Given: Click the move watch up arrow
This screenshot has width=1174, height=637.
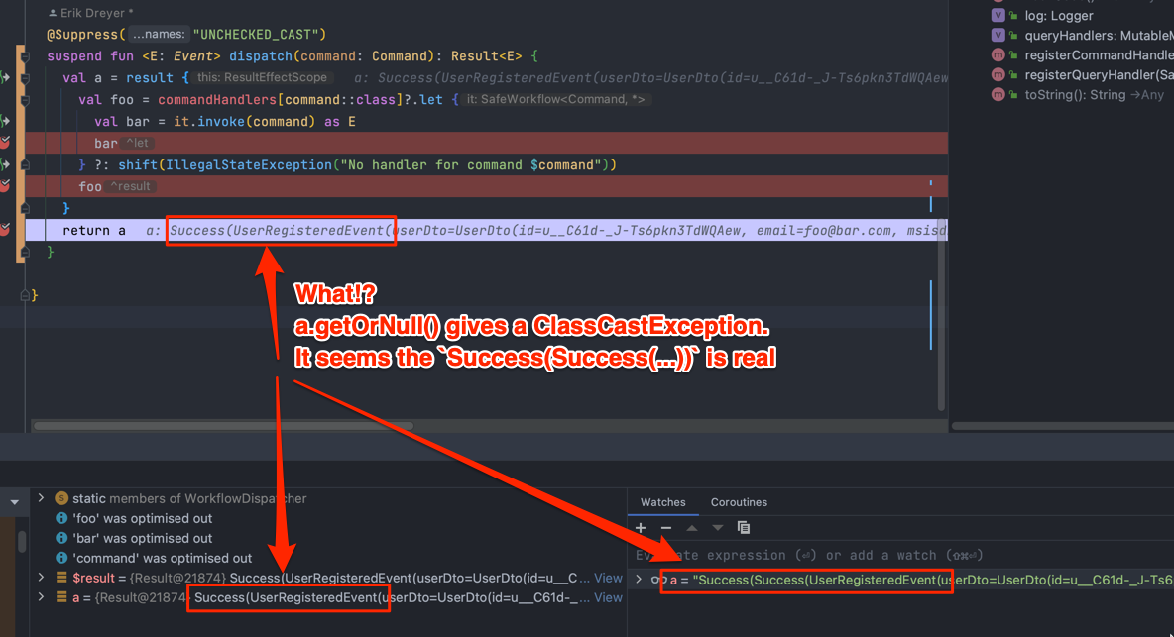Looking at the screenshot, I should coord(692,528).
